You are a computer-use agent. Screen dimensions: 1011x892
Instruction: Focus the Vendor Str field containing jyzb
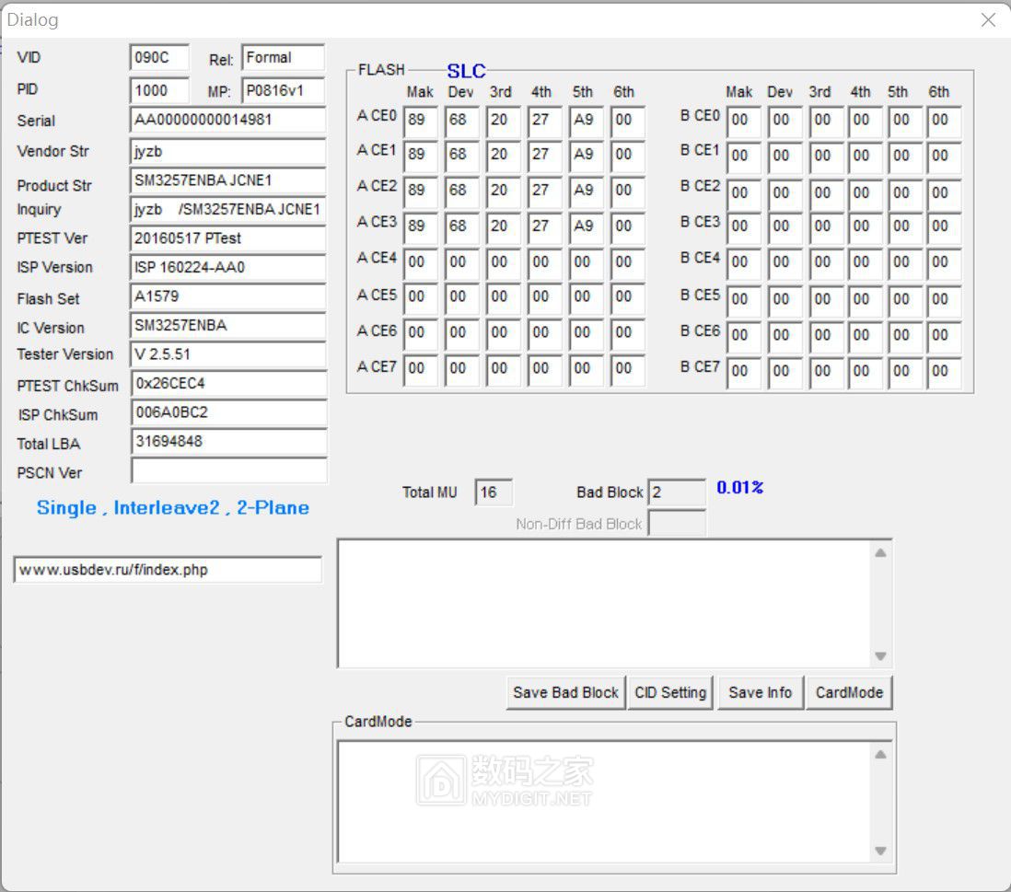[x=228, y=151]
